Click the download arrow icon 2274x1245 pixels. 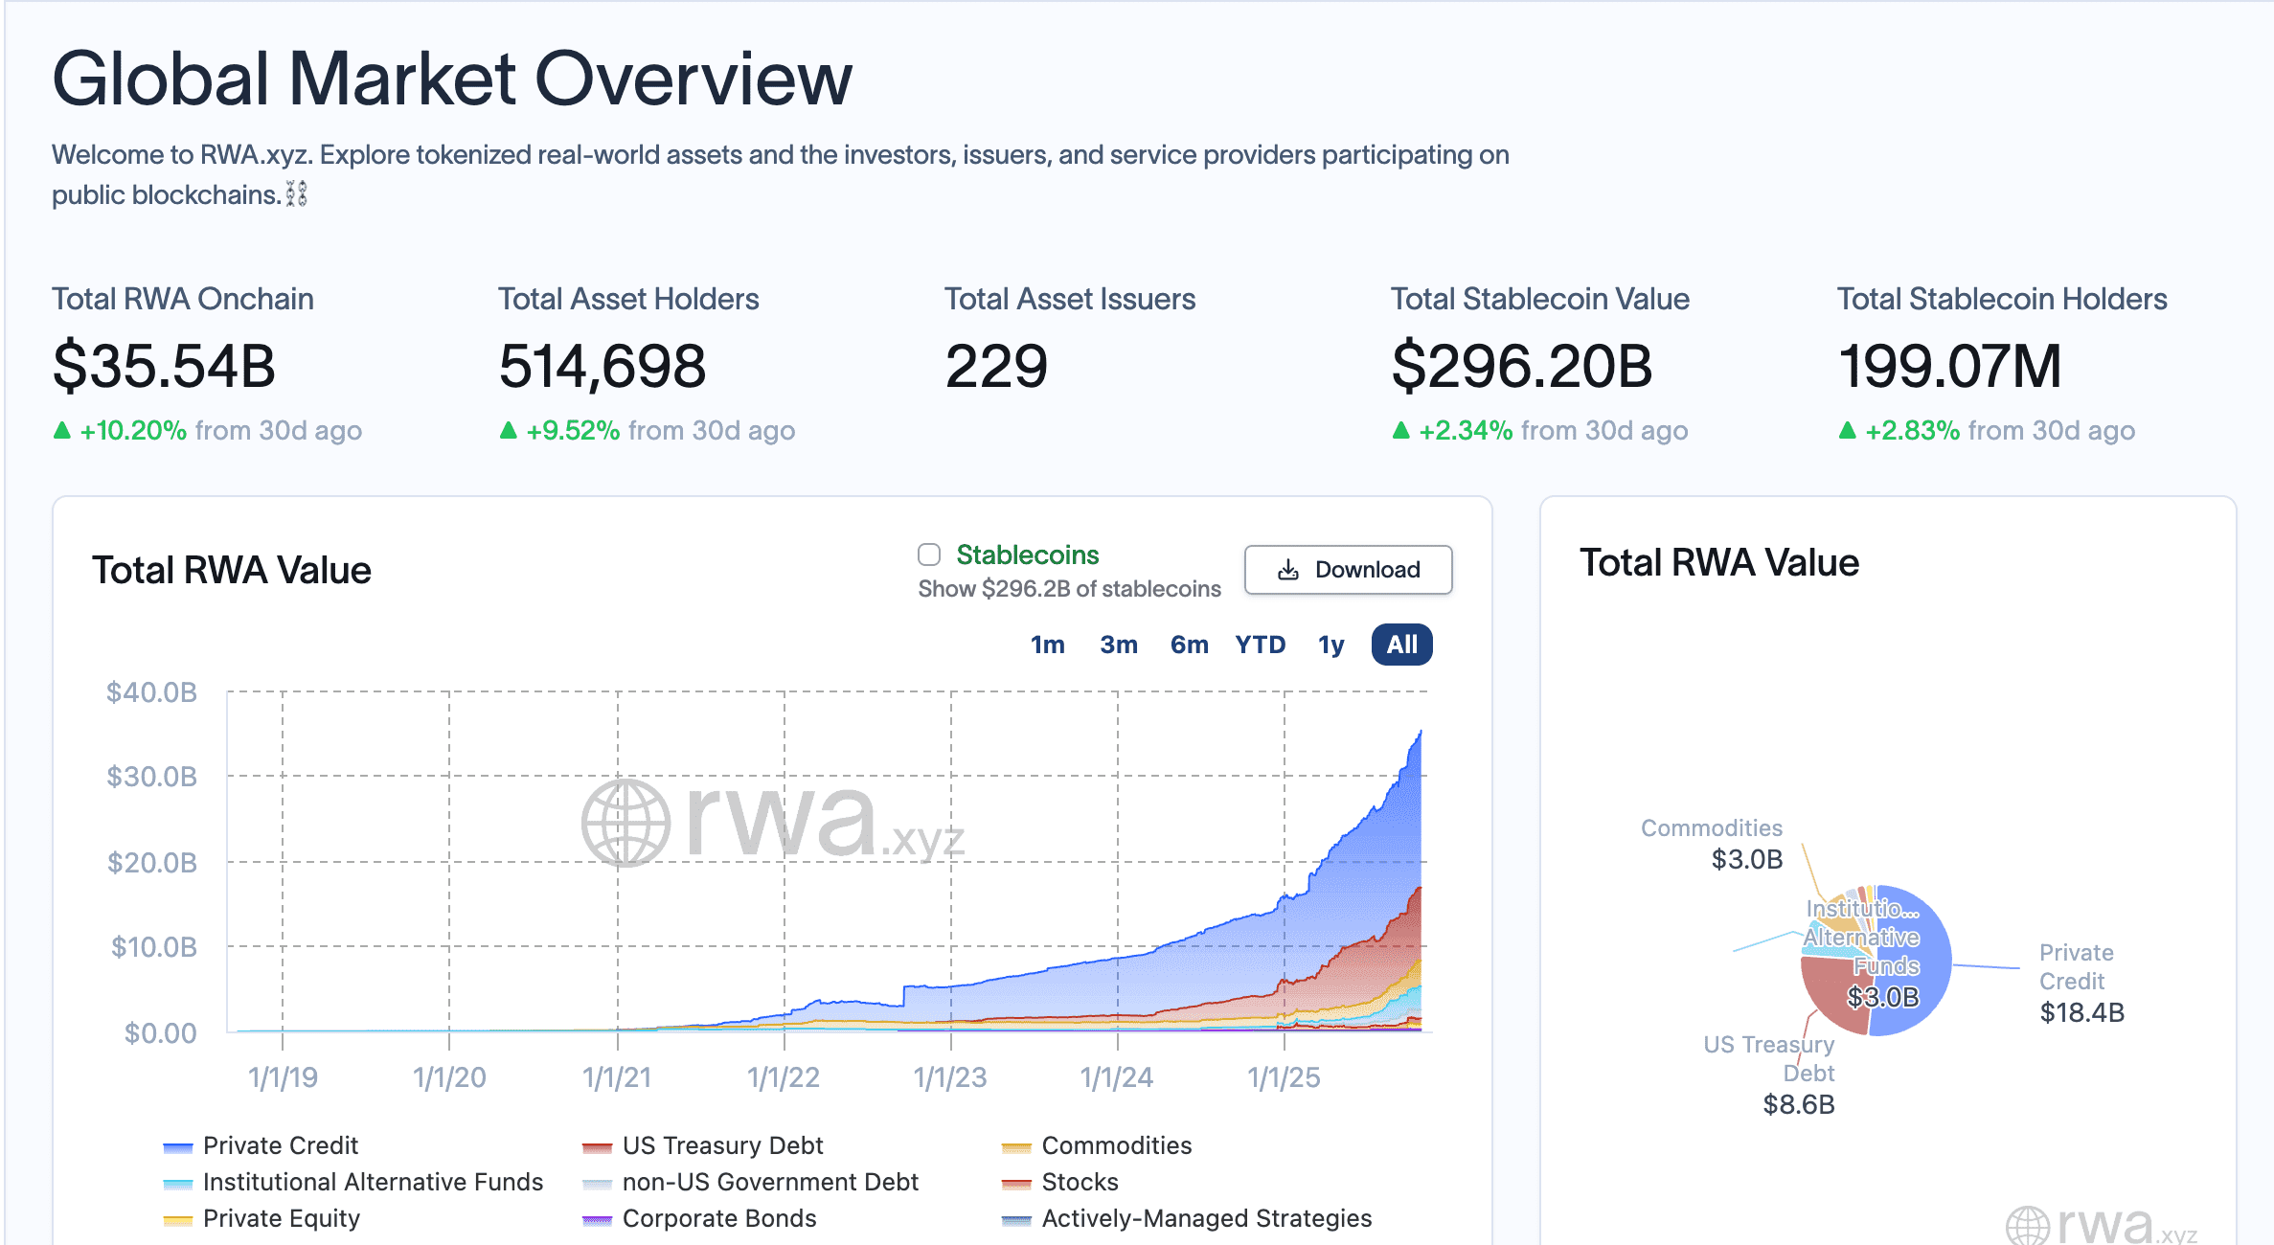click(1288, 570)
